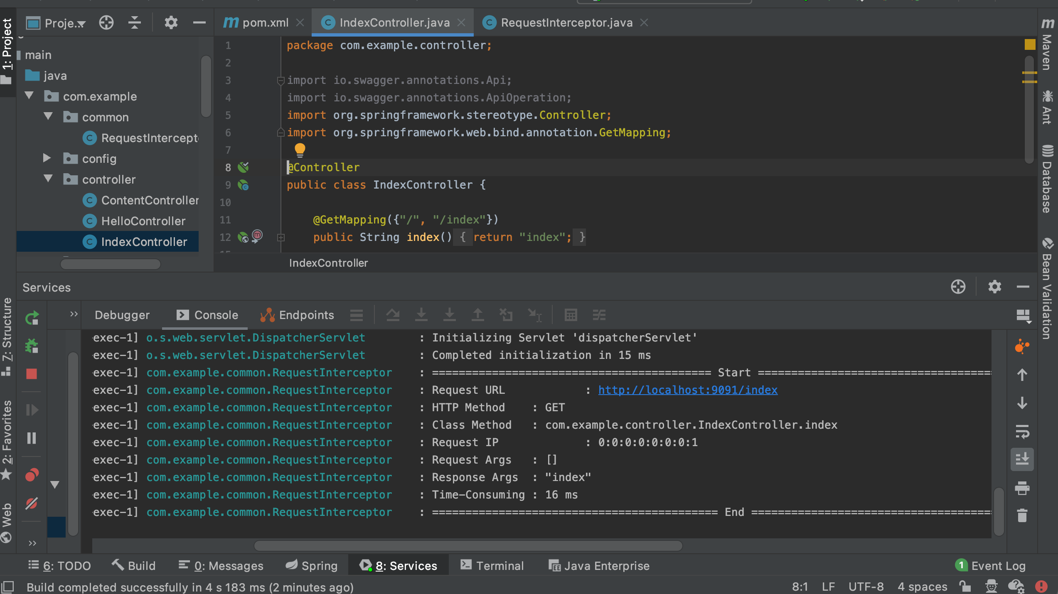Toggle mute breakpoints icon
The width and height of the screenshot is (1058, 594).
click(x=32, y=503)
